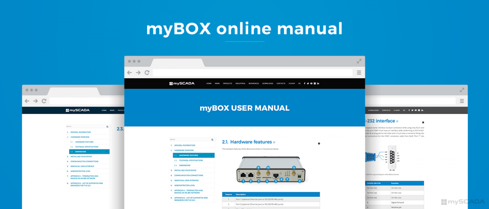The width and height of the screenshot is (489, 209).
Task: Click the Hardware features anchor hash link
Action: [x=274, y=142]
